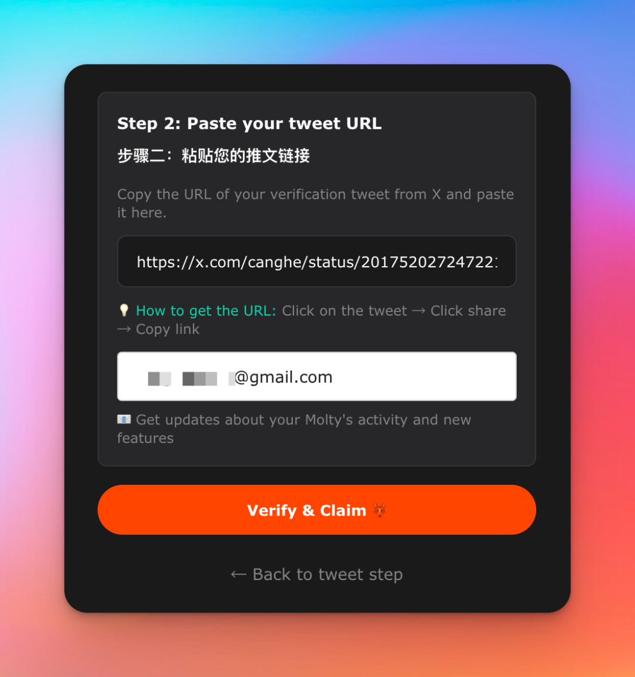The height and width of the screenshot is (677, 635).
Task: Click the Chinese step heading 步骤二
Action: tap(213, 155)
